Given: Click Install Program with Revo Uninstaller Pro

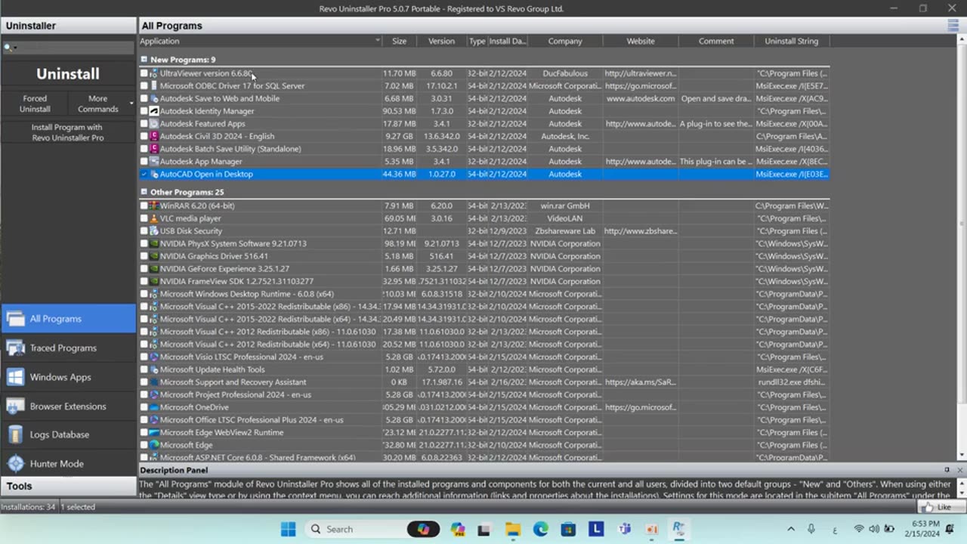Looking at the screenshot, I should tap(68, 133).
